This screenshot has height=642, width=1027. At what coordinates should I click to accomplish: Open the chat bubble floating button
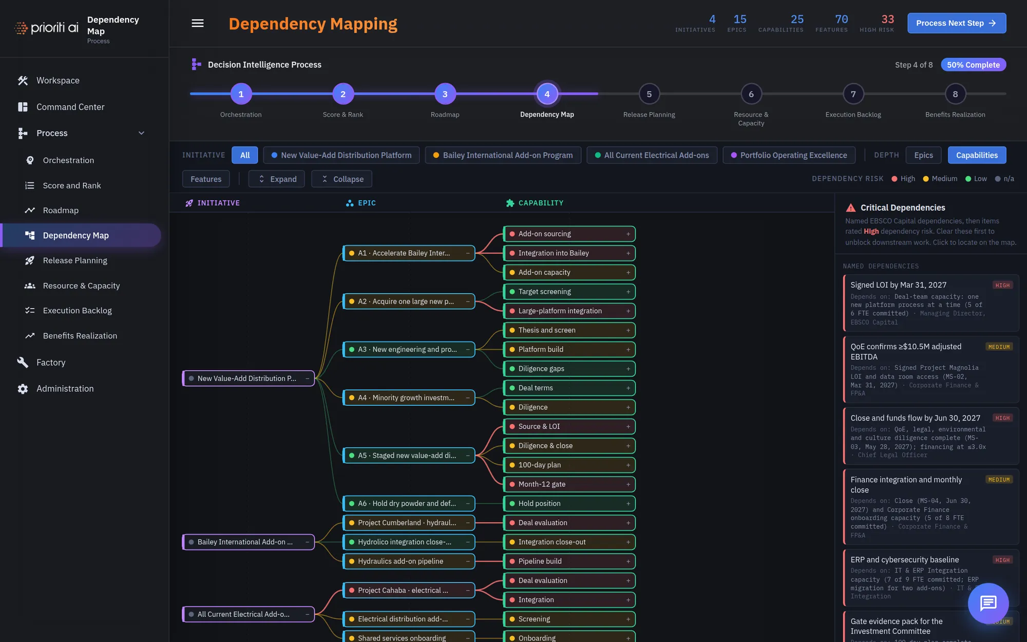[x=988, y=603]
